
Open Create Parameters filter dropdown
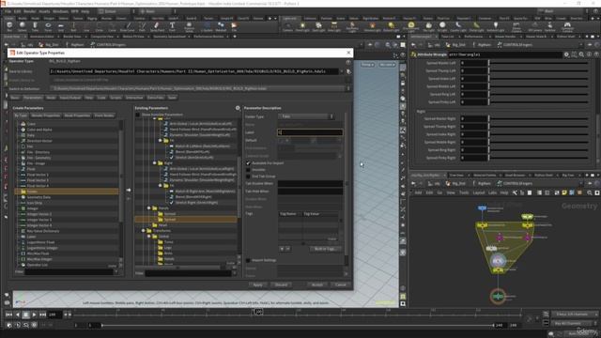(116, 272)
